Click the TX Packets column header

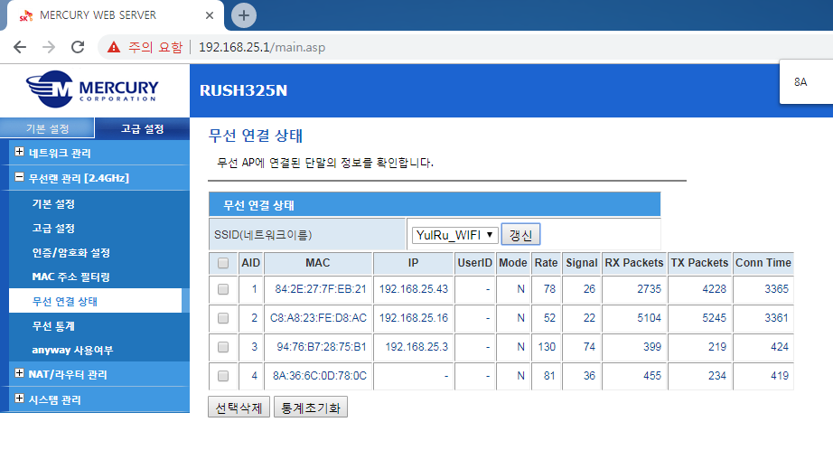pos(699,263)
